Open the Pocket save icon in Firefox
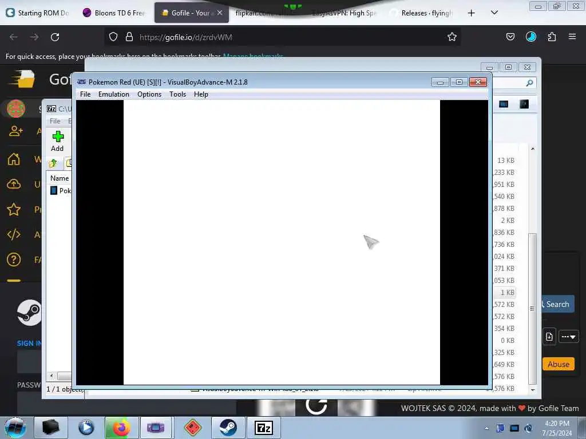The image size is (586, 439). pos(510,37)
